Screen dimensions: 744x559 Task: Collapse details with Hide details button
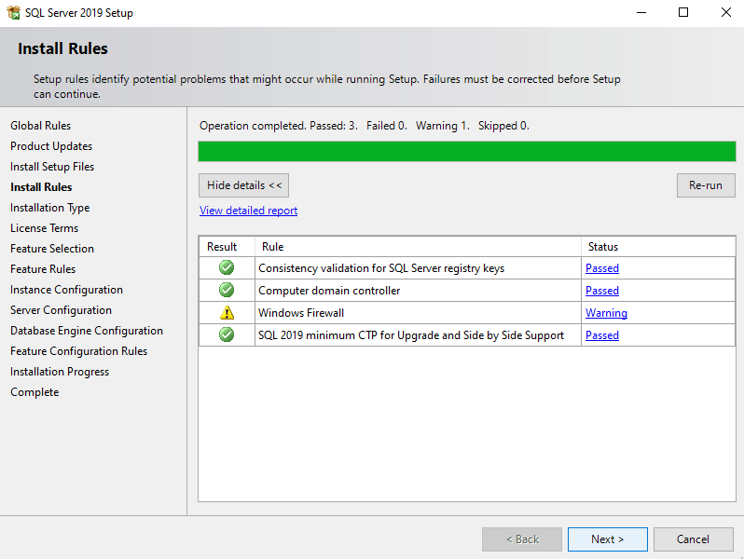(243, 185)
